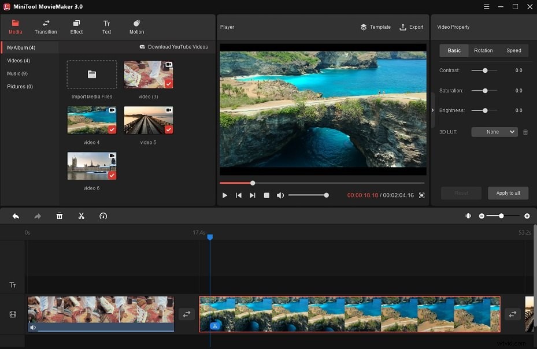Click the Redo arrow icon
The height and width of the screenshot is (349, 537).
point(38,216)
